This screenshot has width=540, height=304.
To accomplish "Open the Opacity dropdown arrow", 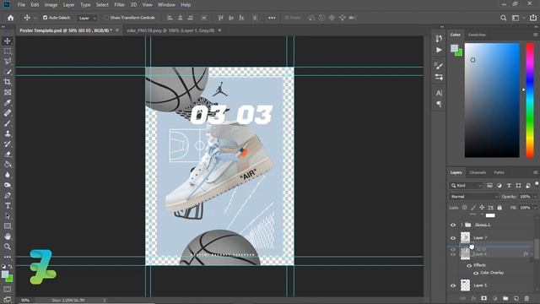I will click(x=535, y=197).
